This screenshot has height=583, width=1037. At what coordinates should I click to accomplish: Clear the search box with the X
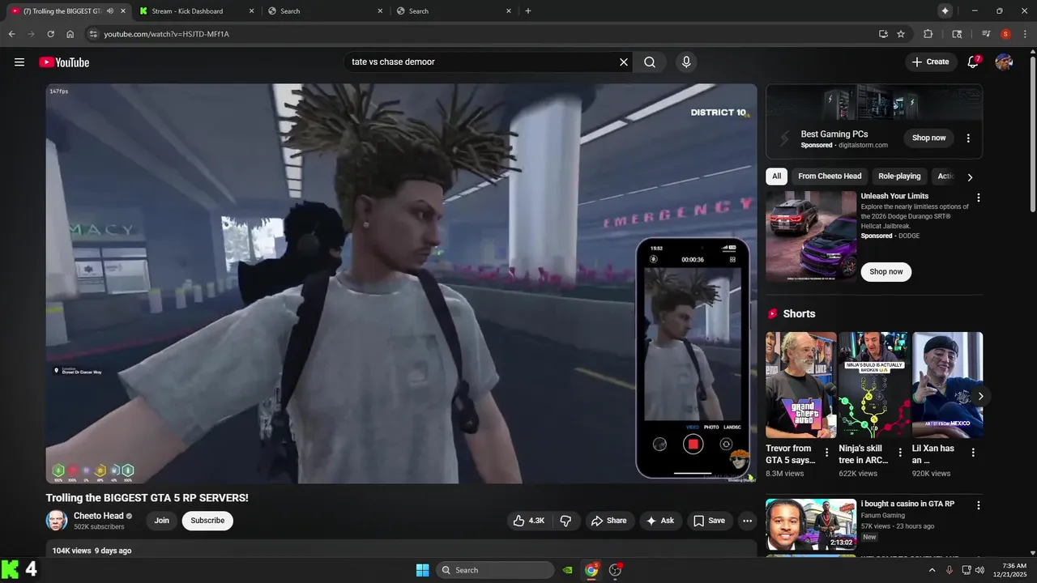coord(624,62)
